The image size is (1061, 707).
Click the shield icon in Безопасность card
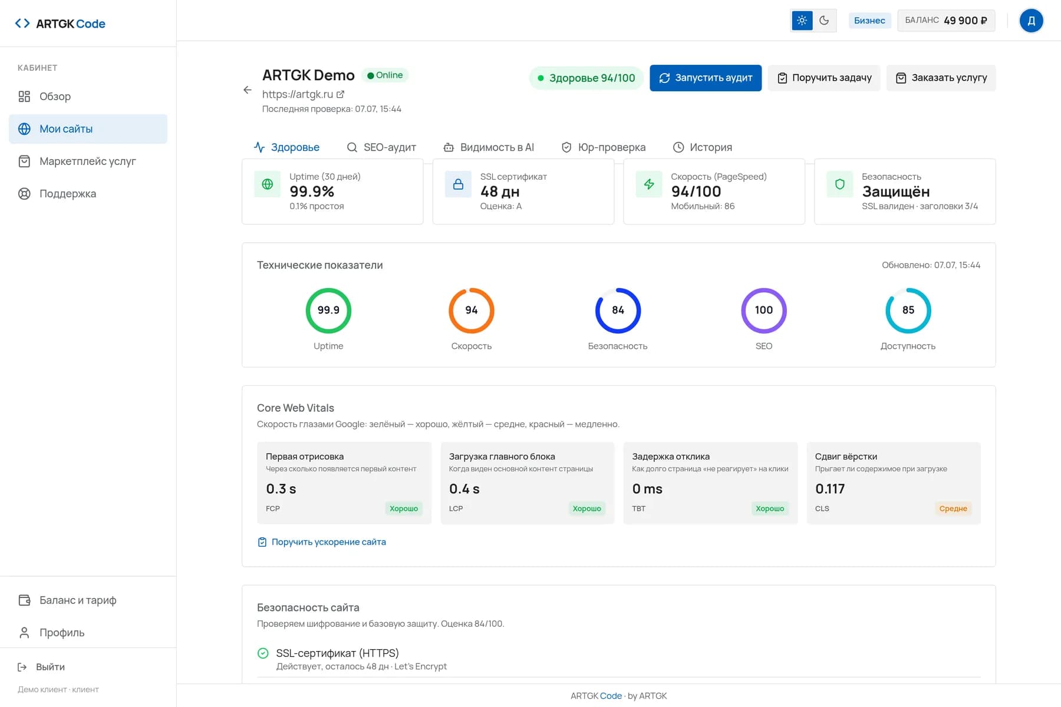(840, 184)
